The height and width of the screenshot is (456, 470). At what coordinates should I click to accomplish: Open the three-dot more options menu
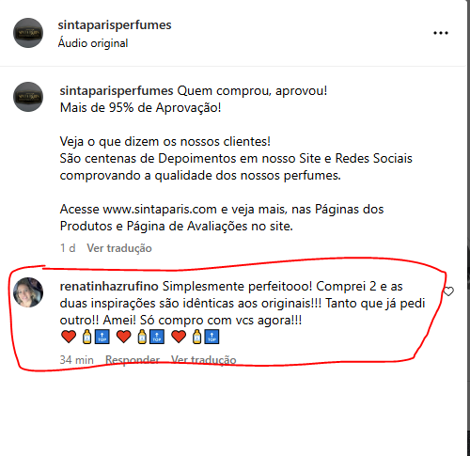pyautogui.click(x=441, y=33)
